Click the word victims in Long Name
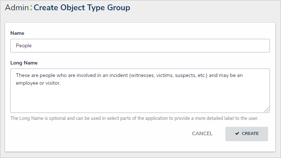281x158 pixels. 158,75
